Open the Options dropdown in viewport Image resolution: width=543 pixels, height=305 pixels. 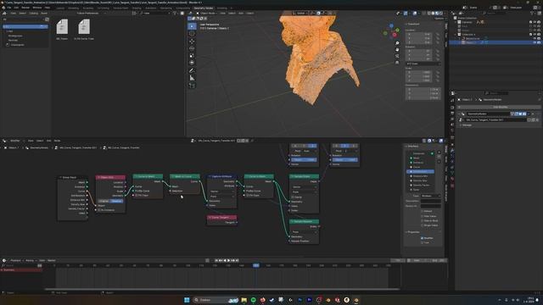pyautogui.click(x=439, y=19)
